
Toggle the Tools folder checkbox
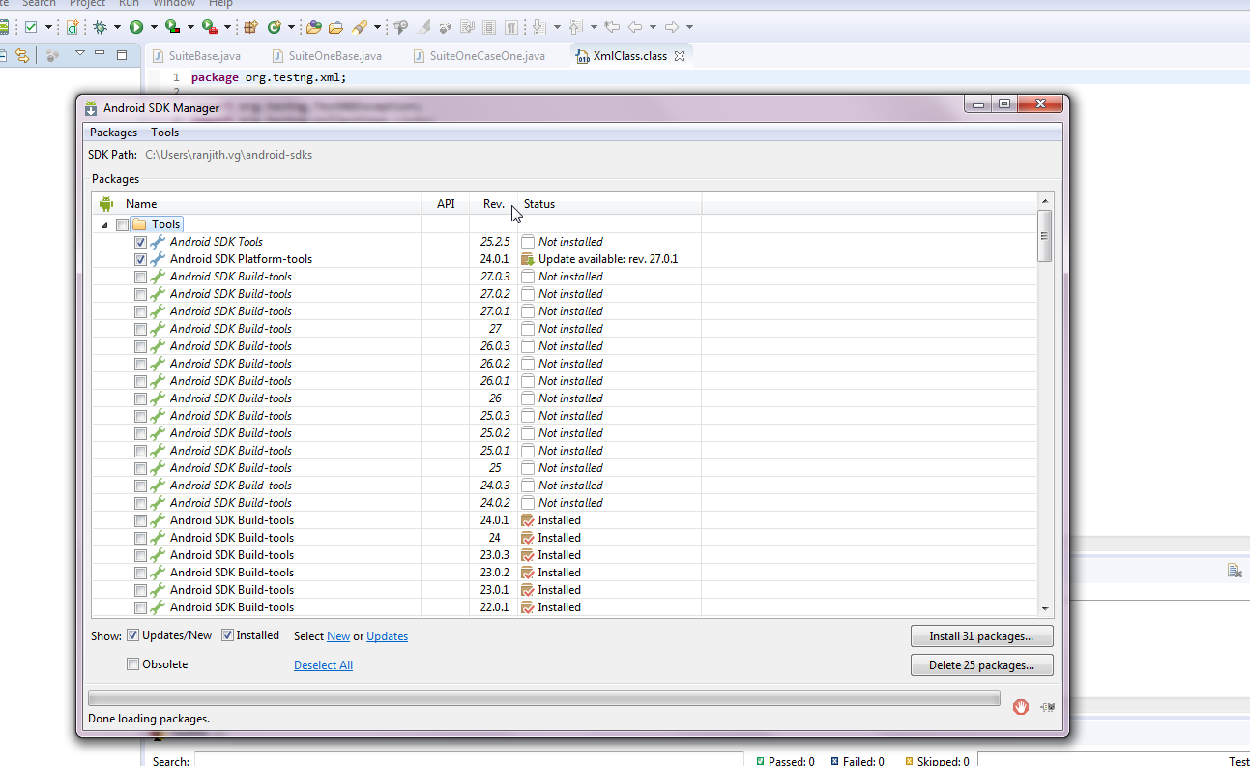[x=122, y=224]
